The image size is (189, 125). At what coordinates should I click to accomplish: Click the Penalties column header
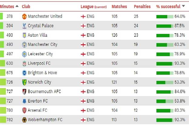pyautogui.click(x=142, y=6)
